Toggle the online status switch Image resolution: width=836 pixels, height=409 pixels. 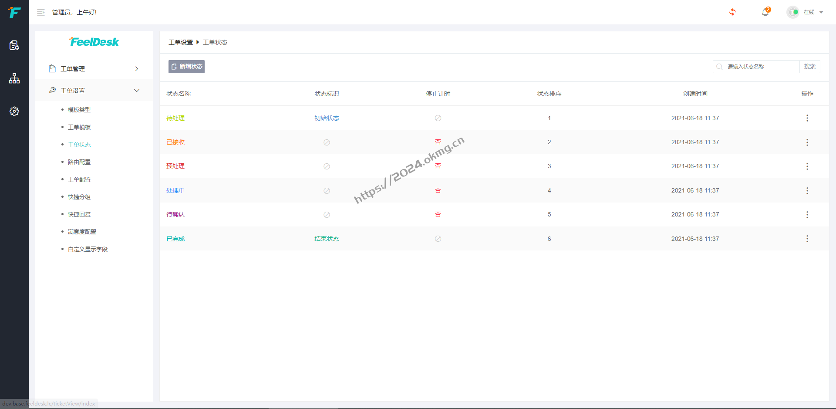(x=793, y=12)
